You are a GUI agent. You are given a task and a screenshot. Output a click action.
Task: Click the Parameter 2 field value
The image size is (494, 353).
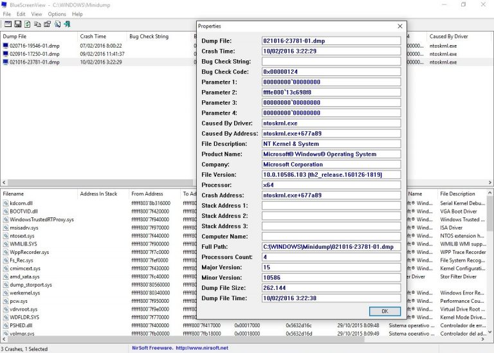(x=331, y=92)
